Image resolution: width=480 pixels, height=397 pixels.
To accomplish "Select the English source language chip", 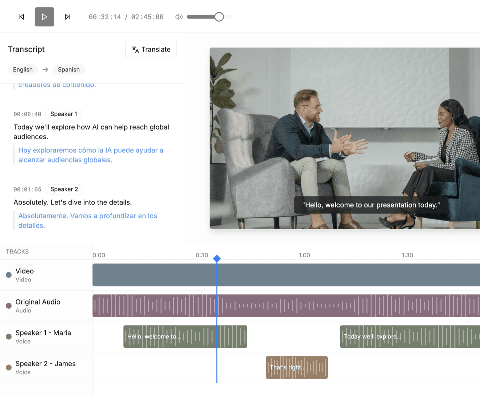I will click(23, 70).
